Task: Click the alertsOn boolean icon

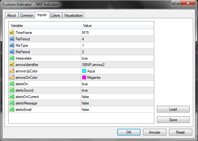Action: [x=12, y=84]
